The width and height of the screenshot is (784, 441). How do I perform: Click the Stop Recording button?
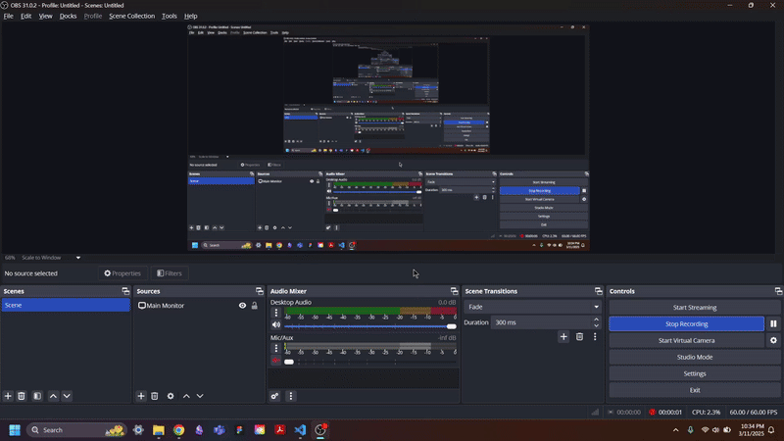(x=686, y=323)
